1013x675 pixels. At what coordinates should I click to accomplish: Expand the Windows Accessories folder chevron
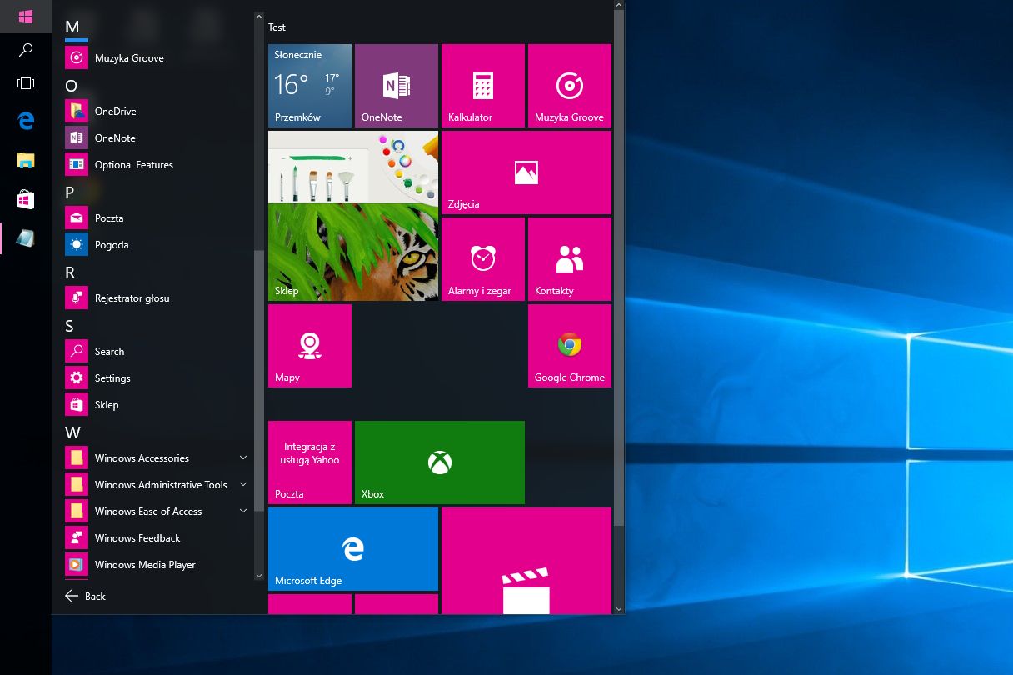tap(243, 457)
